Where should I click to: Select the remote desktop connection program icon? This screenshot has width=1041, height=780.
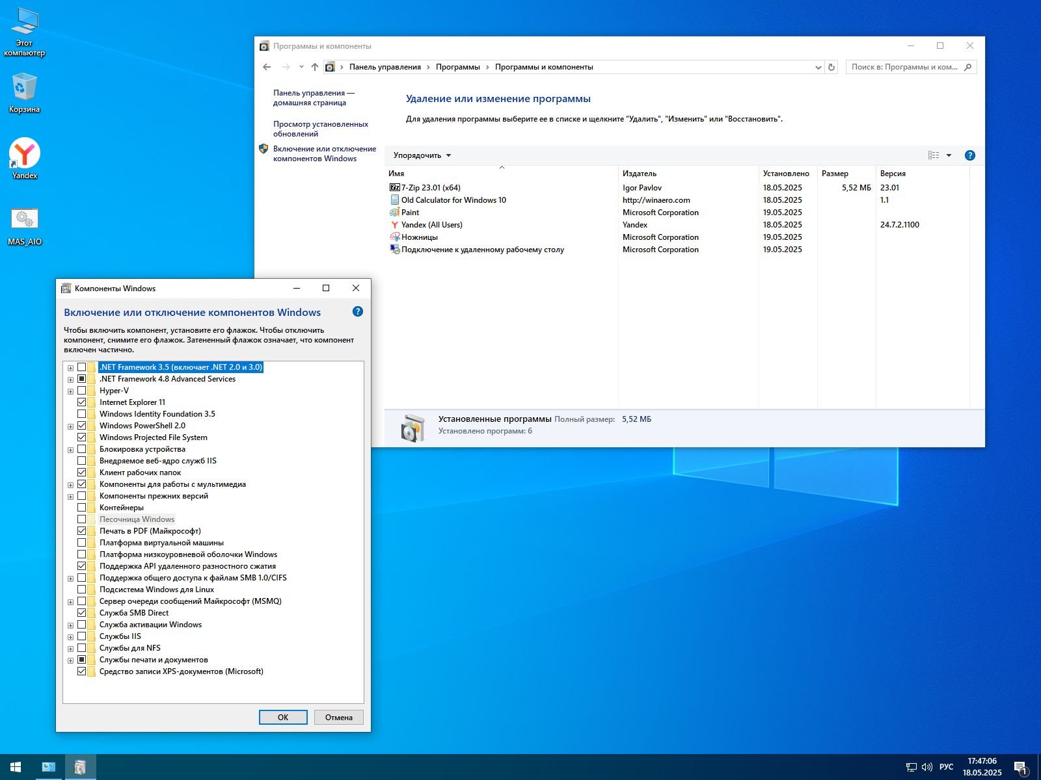pyautogui.click(x=394, y=249)
